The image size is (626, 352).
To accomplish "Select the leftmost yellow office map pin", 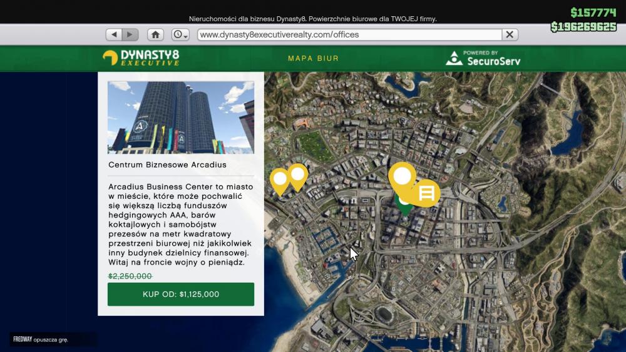I will [280, 180].
